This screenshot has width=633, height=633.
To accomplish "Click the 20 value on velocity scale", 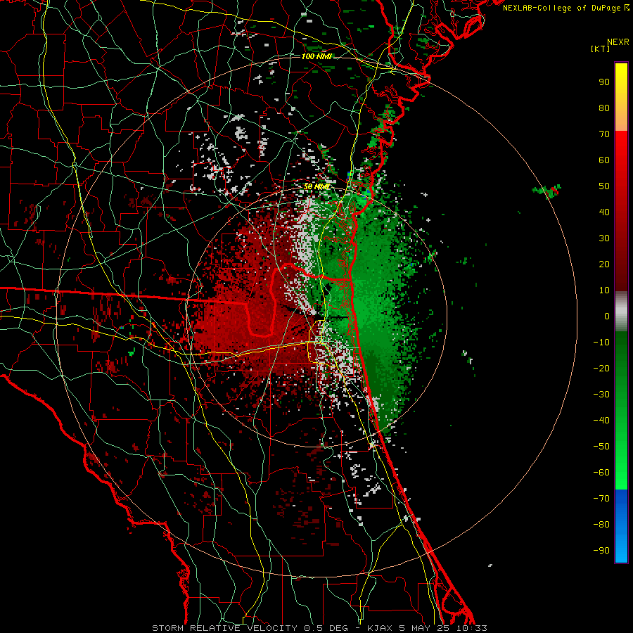I will coord(604,264).
